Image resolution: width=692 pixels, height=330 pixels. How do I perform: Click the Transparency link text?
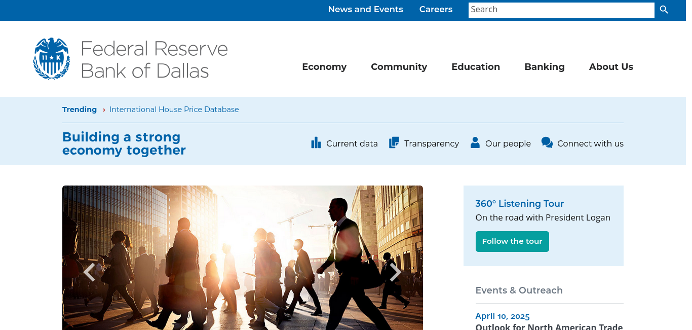coord(432,143)
